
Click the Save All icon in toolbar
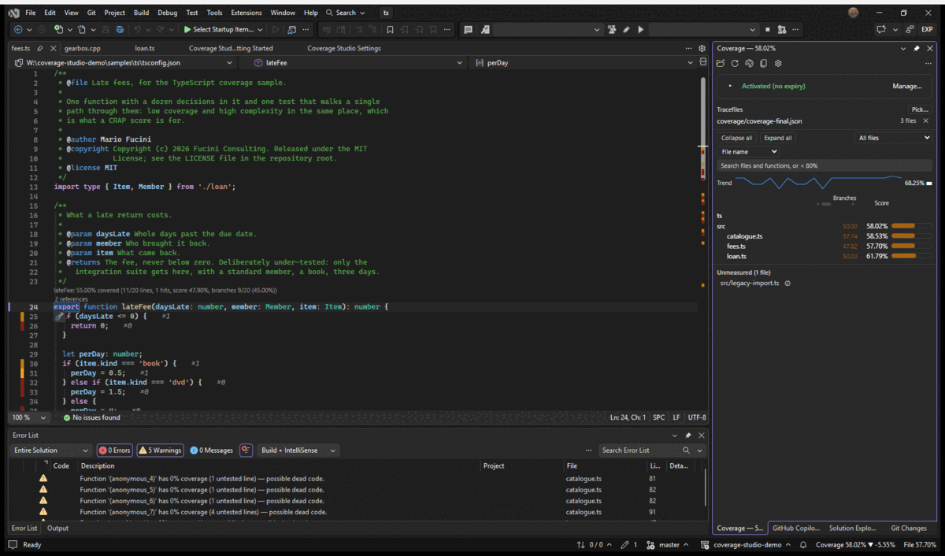tap(120, 30)
